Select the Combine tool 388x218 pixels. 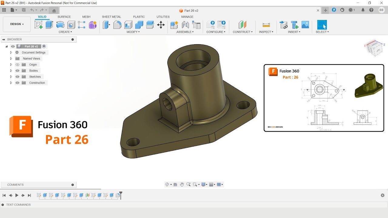pos(139,25)
